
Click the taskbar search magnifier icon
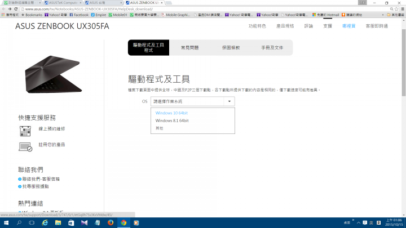tap(19, 222)
